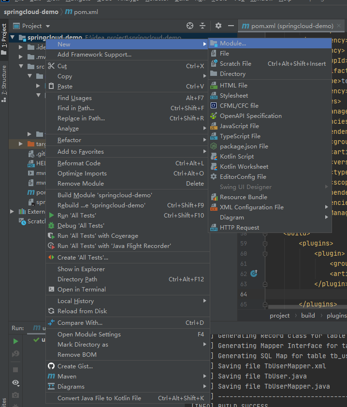This screenshot has height=407, width=347.
Task: Click springcloud-demo in navigation bar
Action: pyautogui.click(x=31, y=12)
